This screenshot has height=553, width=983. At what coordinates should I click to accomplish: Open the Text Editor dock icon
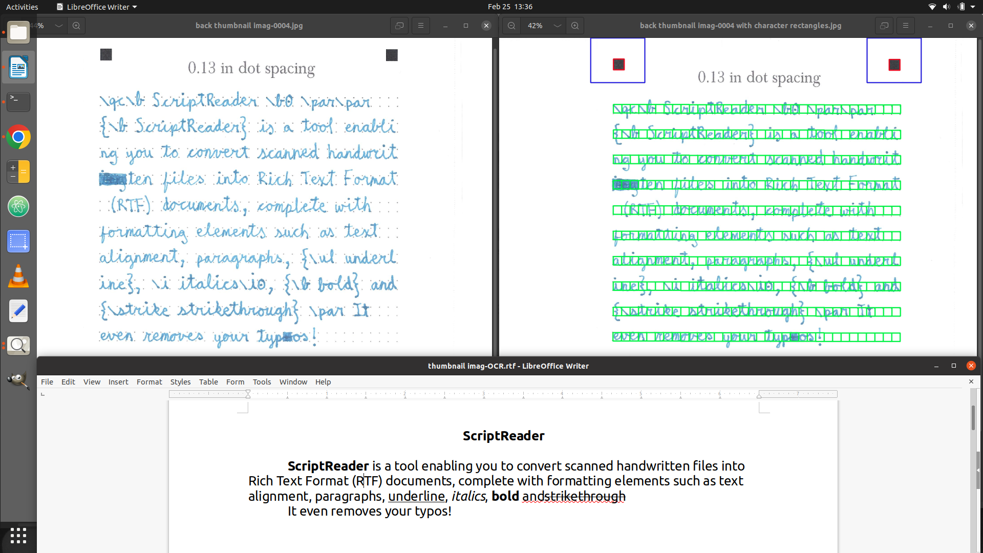[x=18, y=311]
